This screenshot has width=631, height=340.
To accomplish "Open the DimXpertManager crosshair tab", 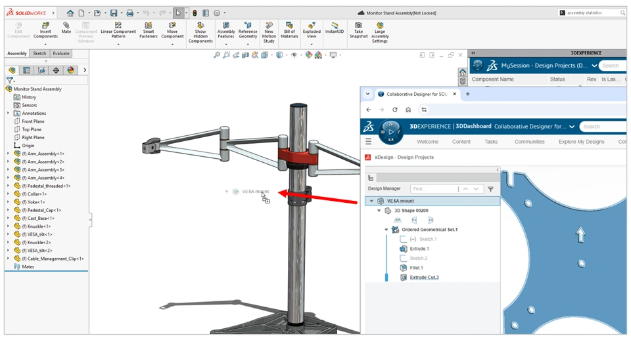I will 56,70.
